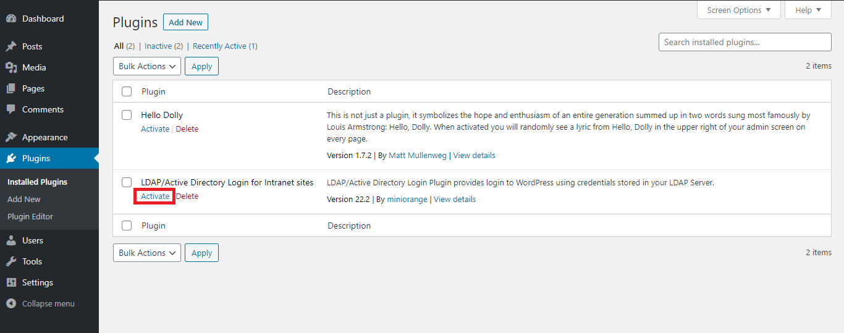Viewport: 844px width, 333px height.
Task: Click the Users person icon
Action: pos(11,240)
